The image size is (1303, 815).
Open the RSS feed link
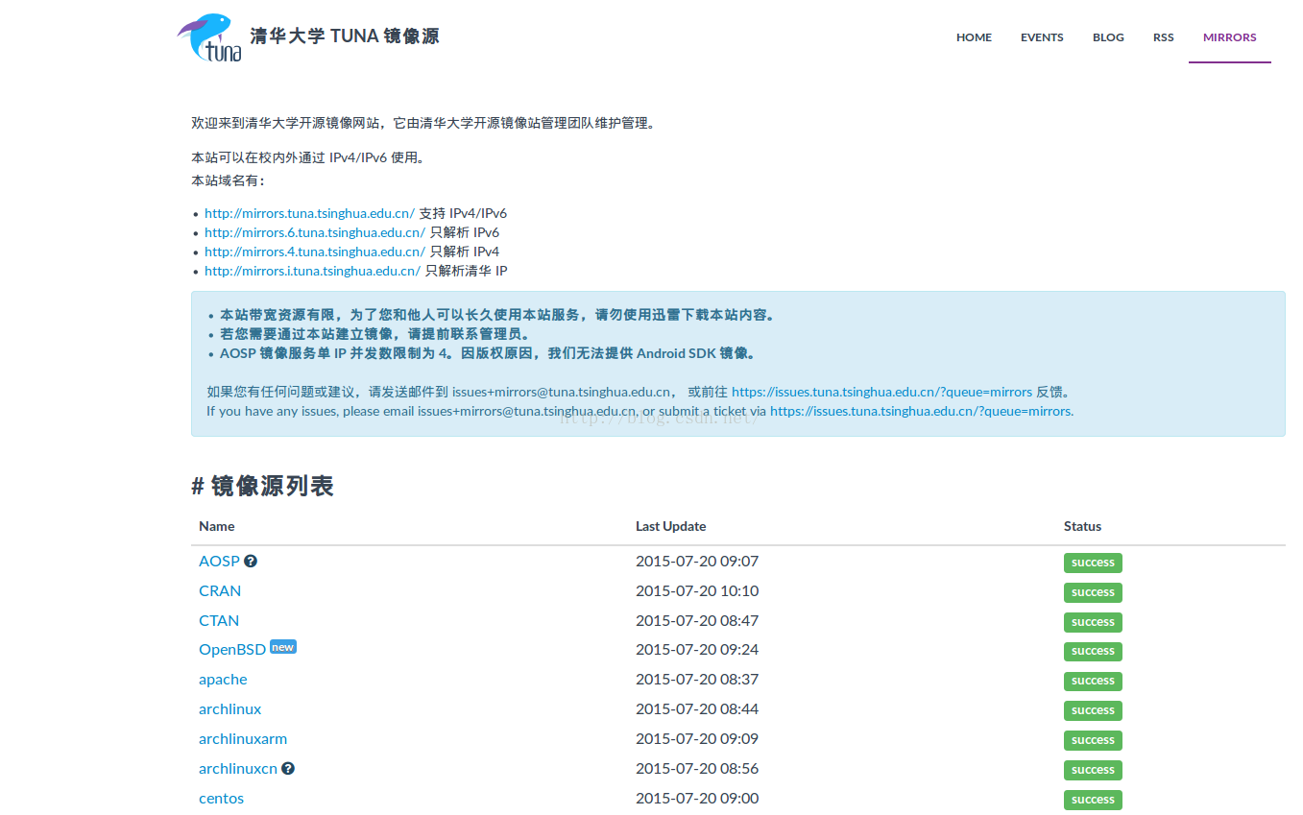coord(1164,37)
